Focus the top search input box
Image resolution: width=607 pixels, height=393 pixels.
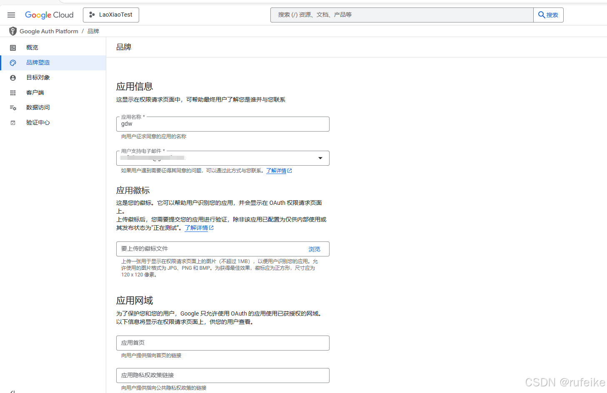pyautogui.click(x=402, y=15)
